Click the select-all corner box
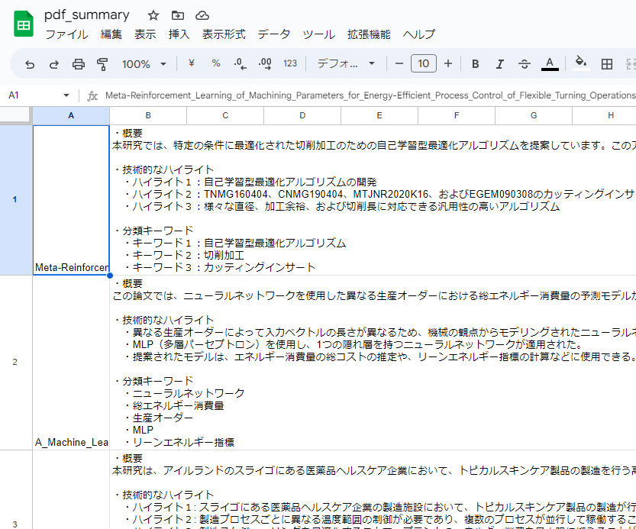This screenshot has width=636, height=529. [x=15, y=115]
